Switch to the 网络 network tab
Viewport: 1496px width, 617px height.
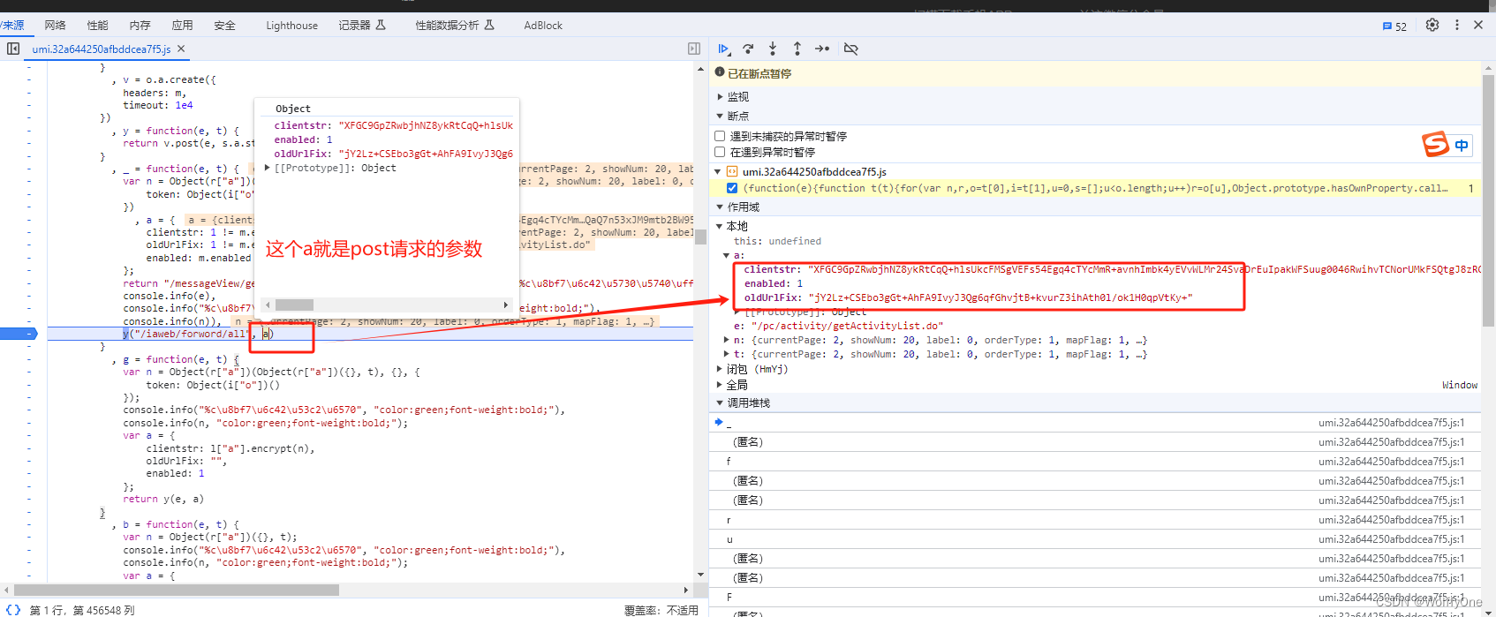56,25
